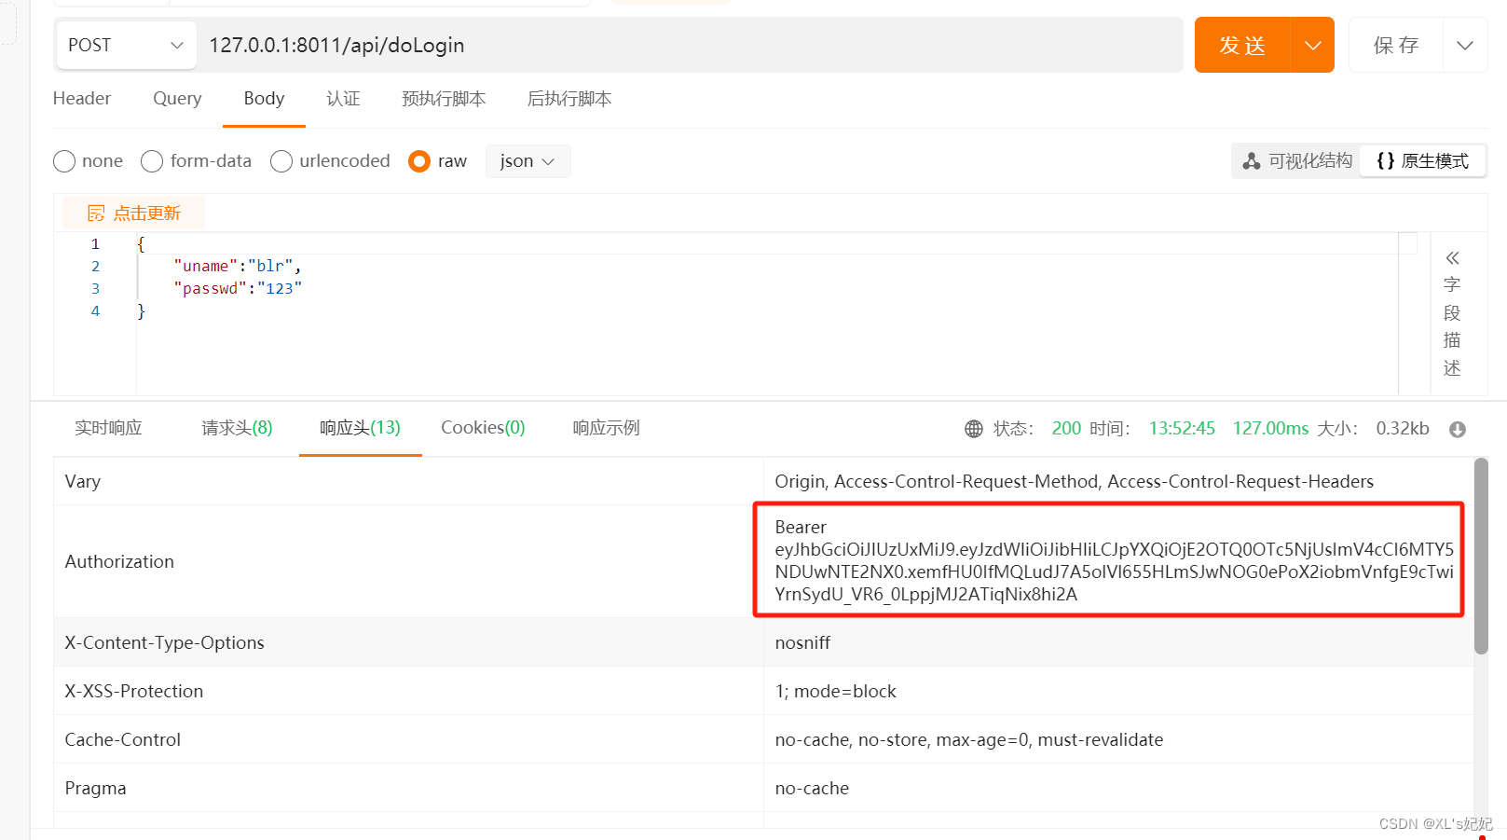Select the Body tab
Image resolution: width=1507 pixels, height=840 pixels.
(x=264, y=98)
